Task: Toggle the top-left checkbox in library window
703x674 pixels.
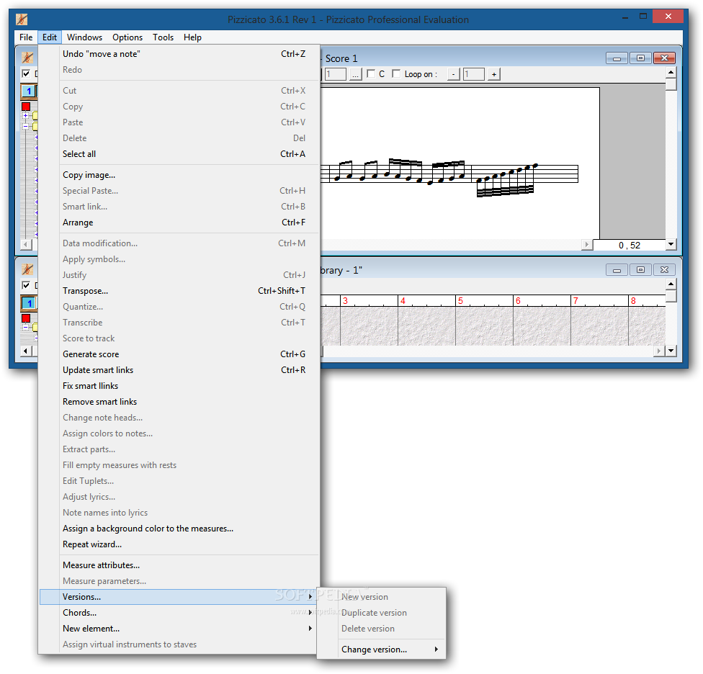Action: pos(26,285)
